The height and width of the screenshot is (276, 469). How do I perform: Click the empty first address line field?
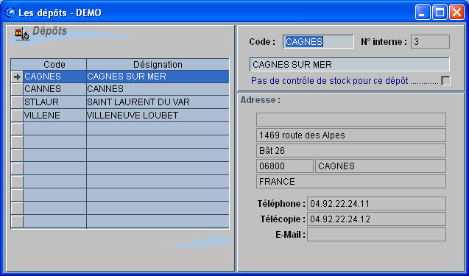pos(351,120)
